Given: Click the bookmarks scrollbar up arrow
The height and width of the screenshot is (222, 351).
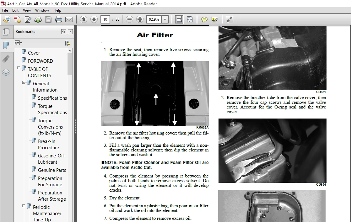Looking at the screenshot, I should [70, 51].
